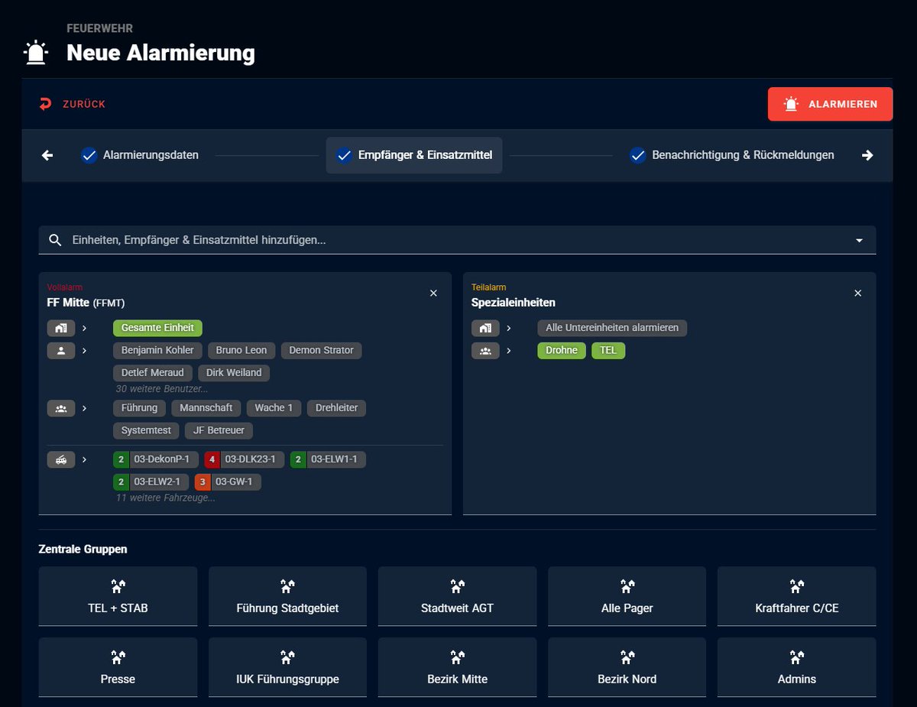
Task: Select vehicle 03-ELW1-1
Action: [x=329, y=460]
